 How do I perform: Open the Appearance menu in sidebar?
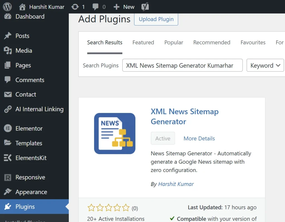[x=31, y=192]
